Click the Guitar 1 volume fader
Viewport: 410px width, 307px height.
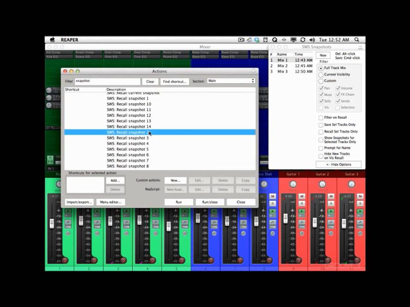point(286,218)
